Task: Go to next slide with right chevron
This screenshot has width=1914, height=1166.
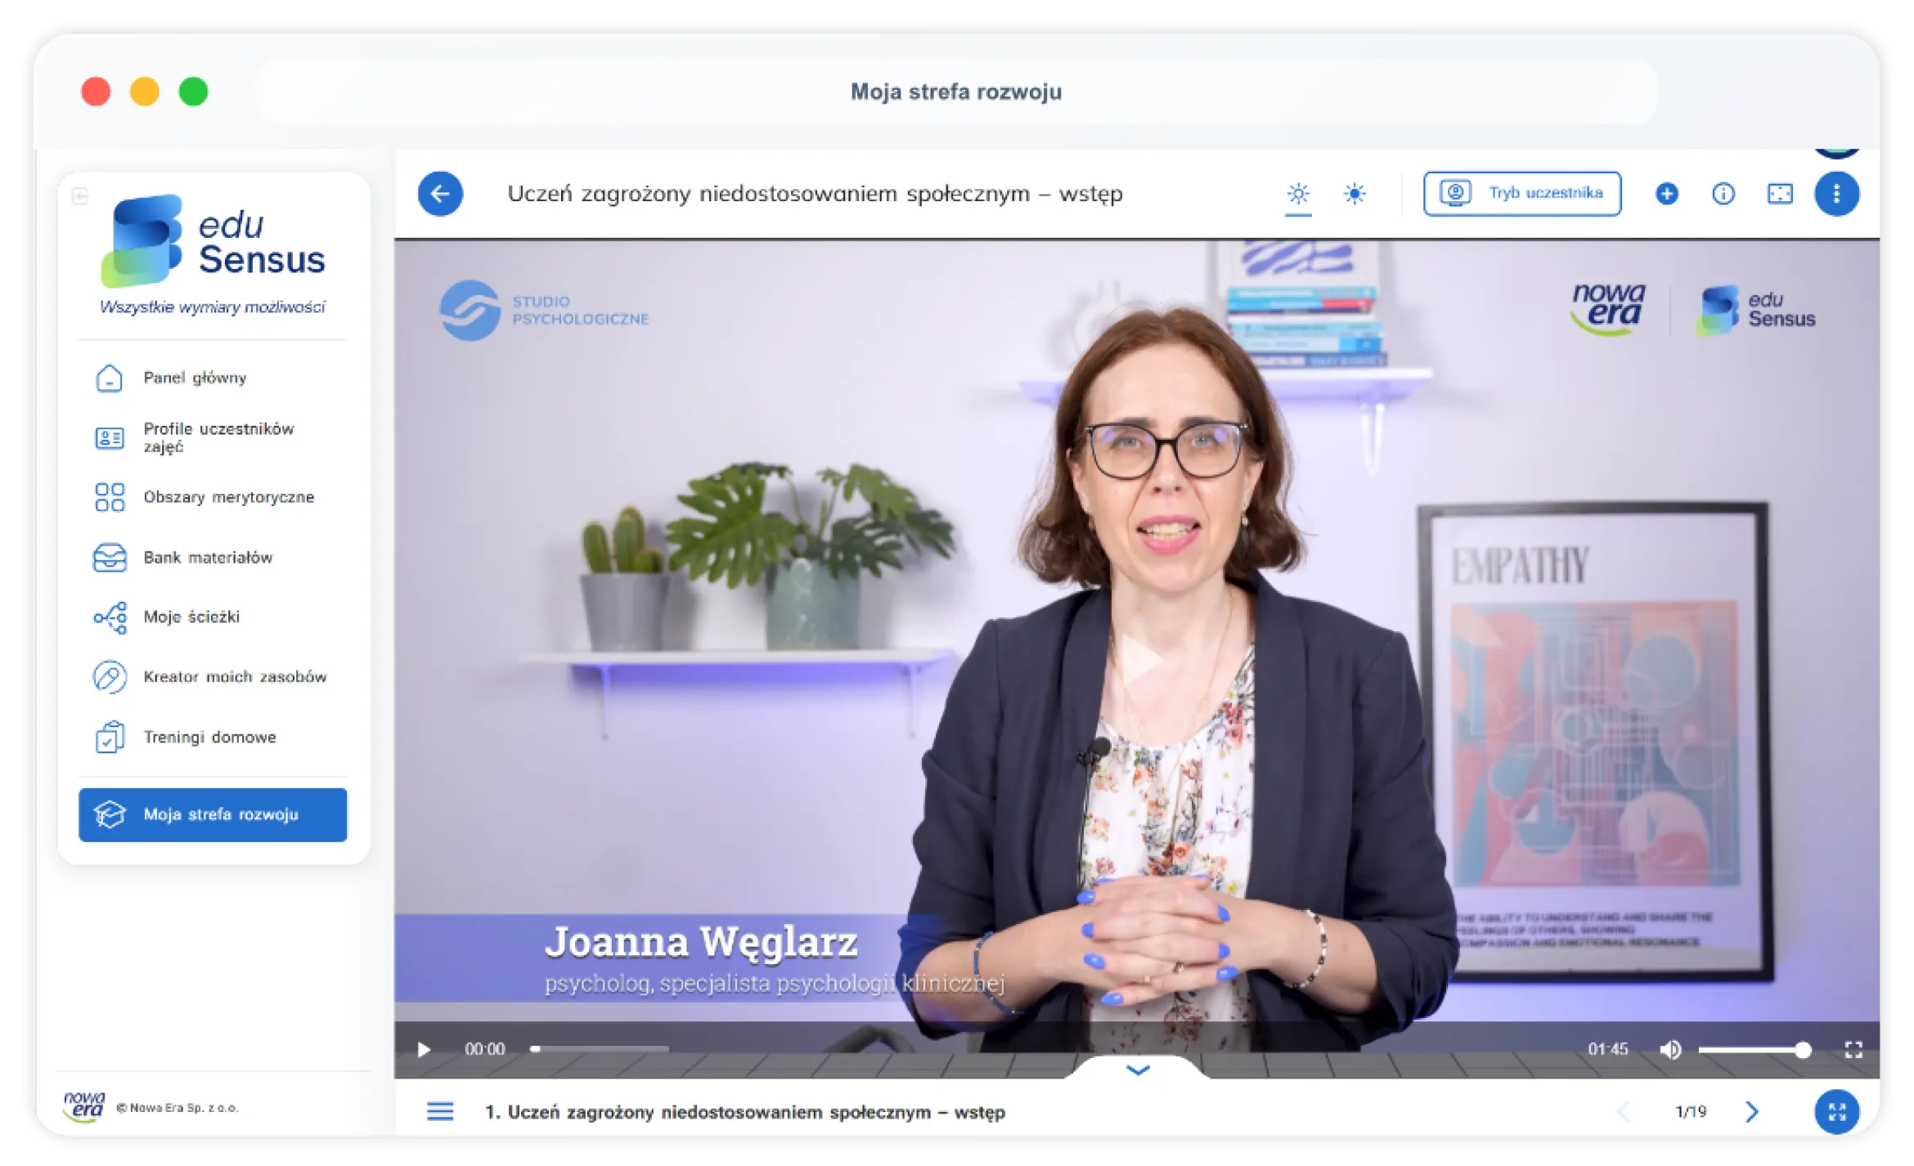Action: (x=1751, y=1112)
